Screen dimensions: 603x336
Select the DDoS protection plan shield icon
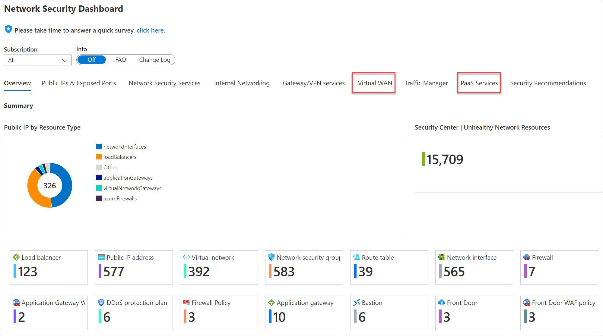coord(101,303)
